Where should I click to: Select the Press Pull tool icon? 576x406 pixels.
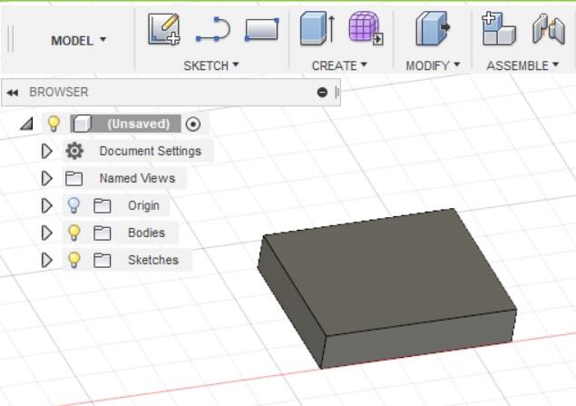pyautogui.click(x=433, y=28)
